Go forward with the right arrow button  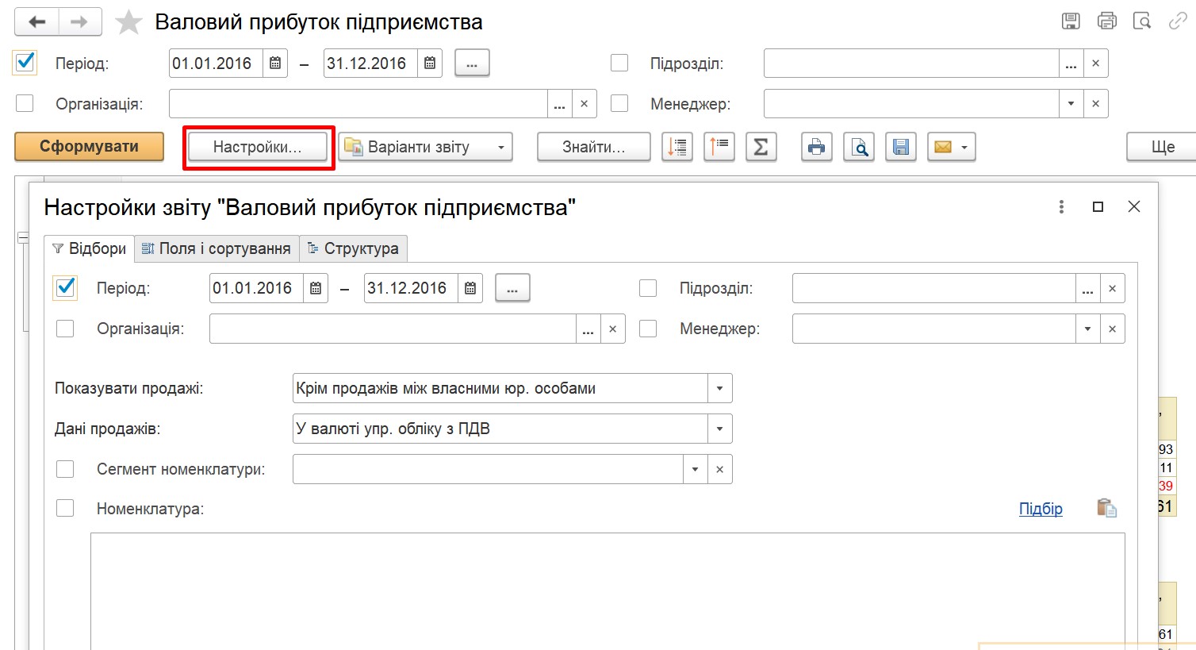(80, 22)
